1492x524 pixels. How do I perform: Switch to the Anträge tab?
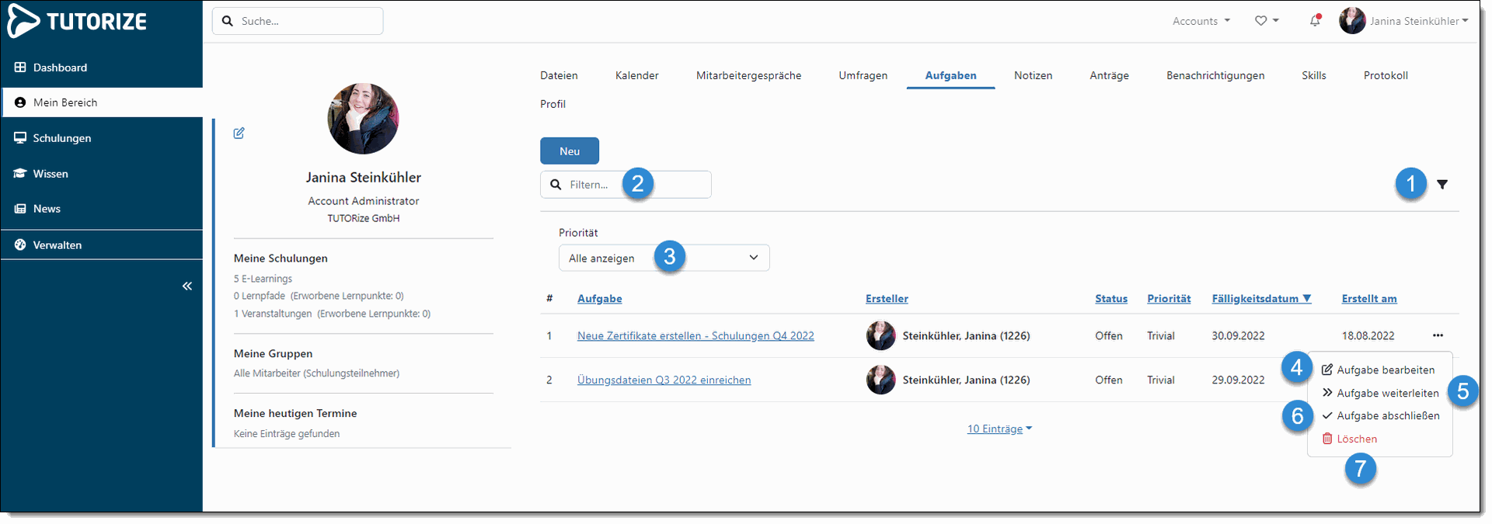[1110, 75]
